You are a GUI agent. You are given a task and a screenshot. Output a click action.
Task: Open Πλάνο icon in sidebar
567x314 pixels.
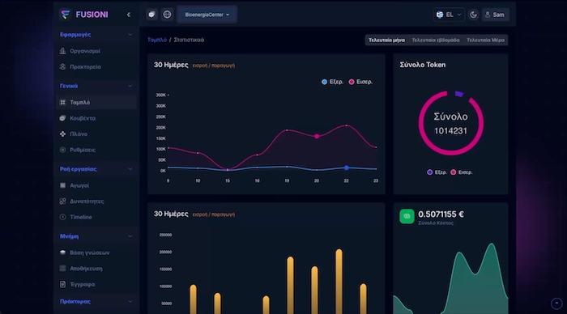click(62, 134)
